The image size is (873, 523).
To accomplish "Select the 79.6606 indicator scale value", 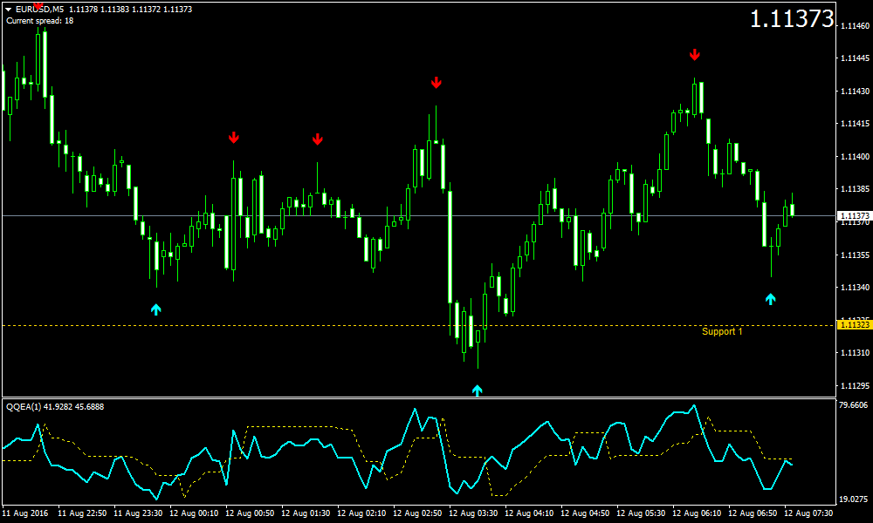I will click(x=854, y=405).
